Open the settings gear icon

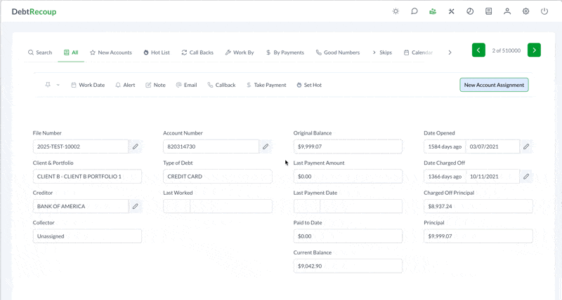tap(525, 11)
